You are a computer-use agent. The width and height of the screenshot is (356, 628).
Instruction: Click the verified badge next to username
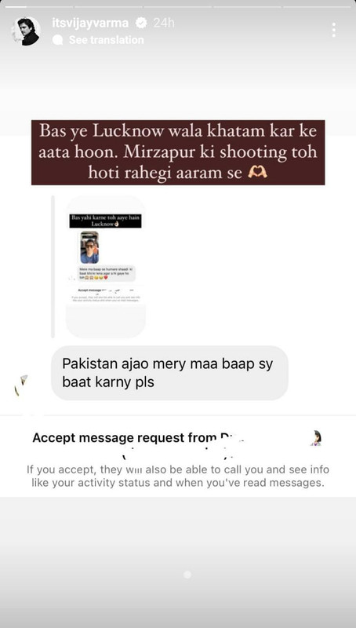click(x=142, y=24)
